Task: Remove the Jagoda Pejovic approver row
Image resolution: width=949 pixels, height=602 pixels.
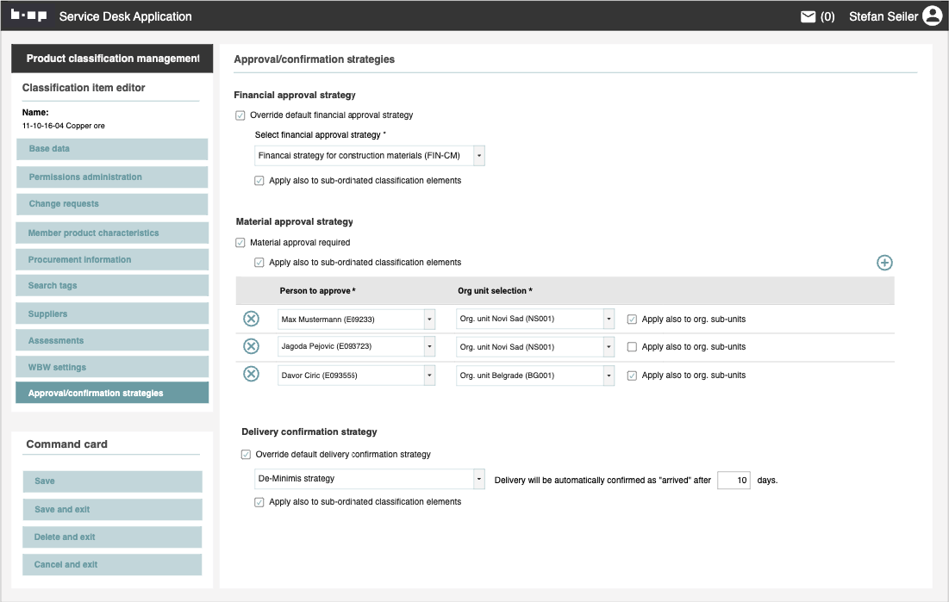Action: tap(251, 347)
